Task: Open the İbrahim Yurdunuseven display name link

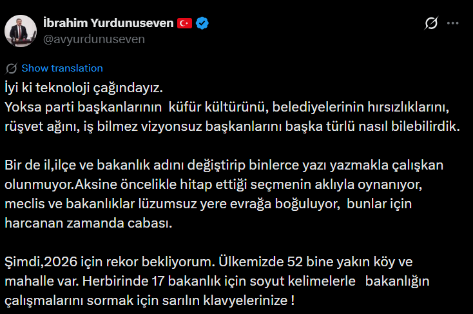Action: 108,23
